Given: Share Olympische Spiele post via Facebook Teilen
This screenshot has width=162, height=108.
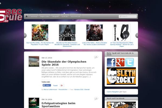Looking at the screenshot, I should coord(47,85).
